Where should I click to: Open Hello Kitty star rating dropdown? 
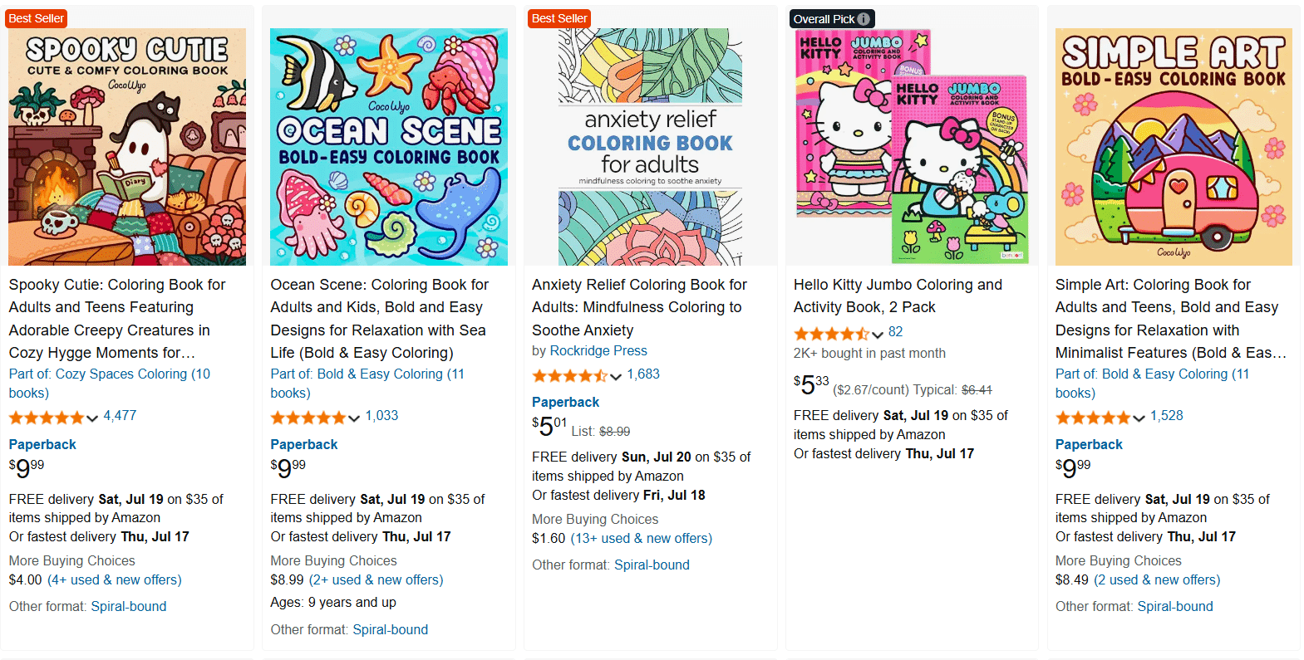832,334
